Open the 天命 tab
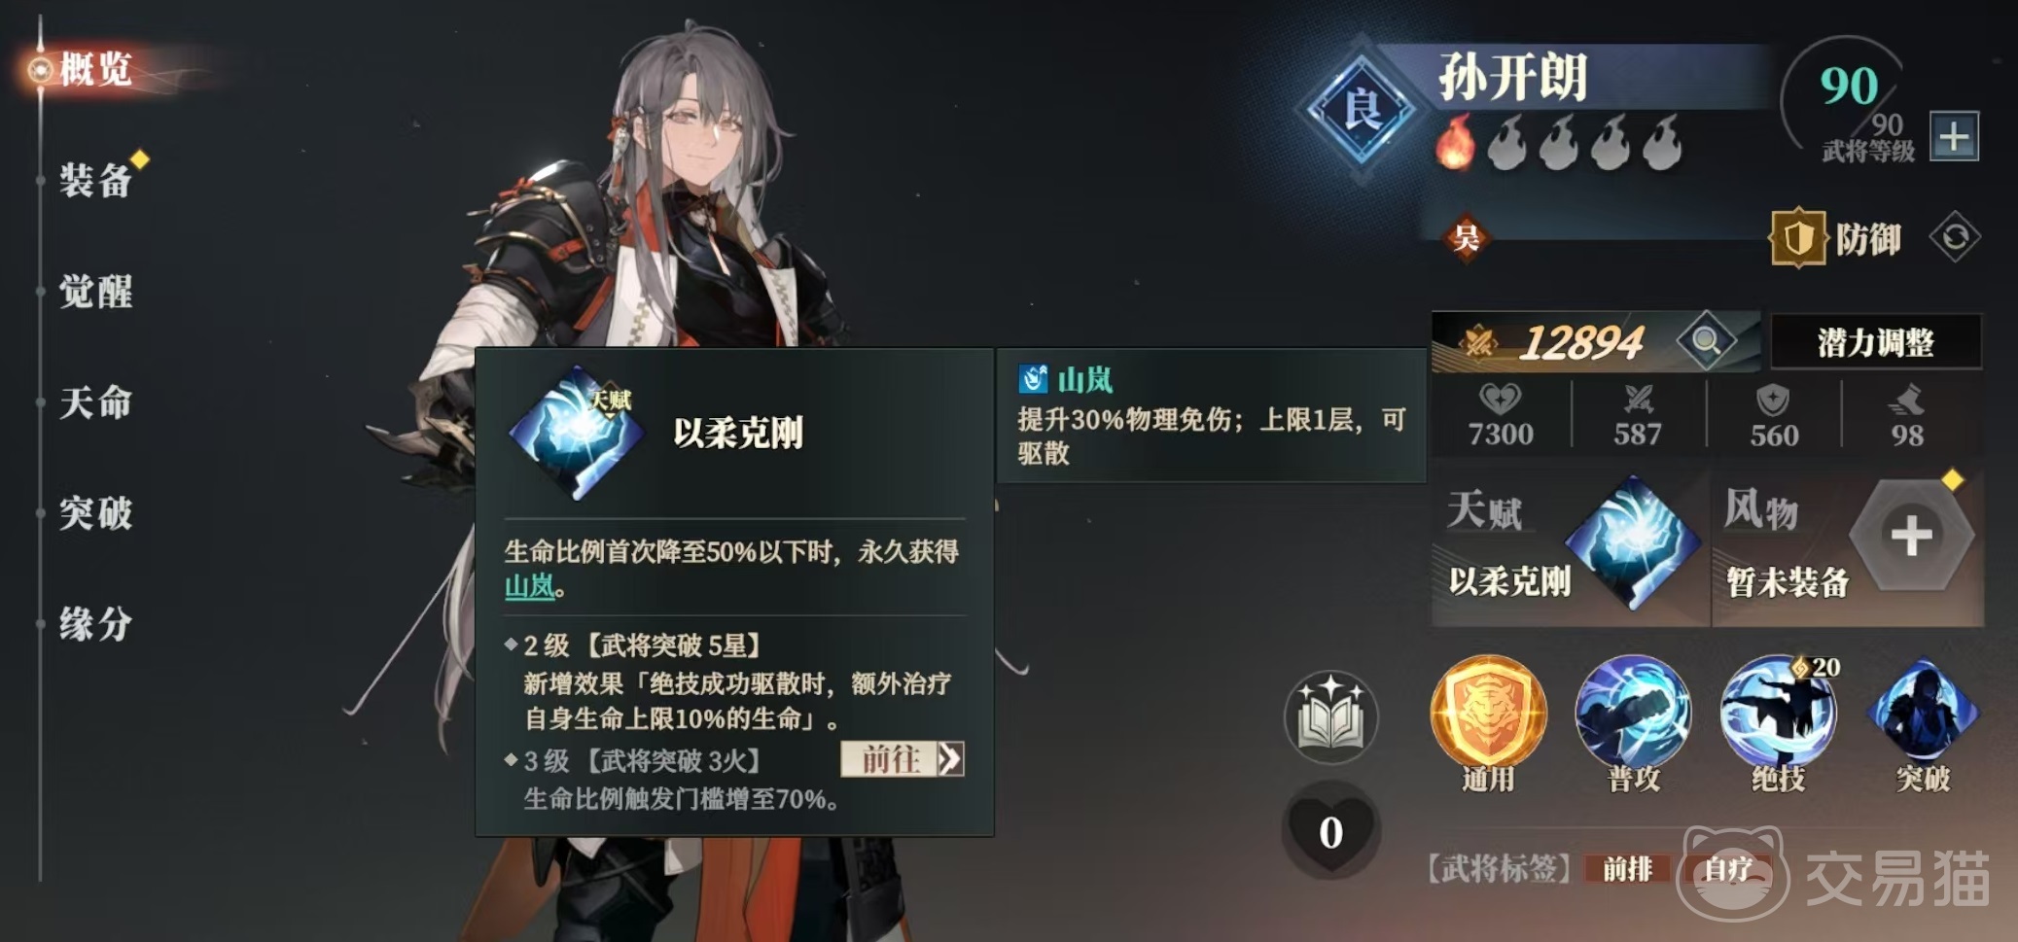 coord(94,402)
